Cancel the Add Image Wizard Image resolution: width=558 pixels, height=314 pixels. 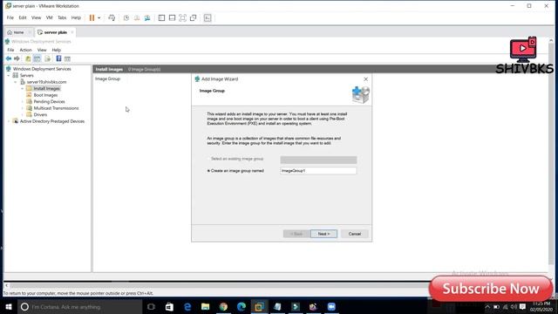click(x=355, y=234)
